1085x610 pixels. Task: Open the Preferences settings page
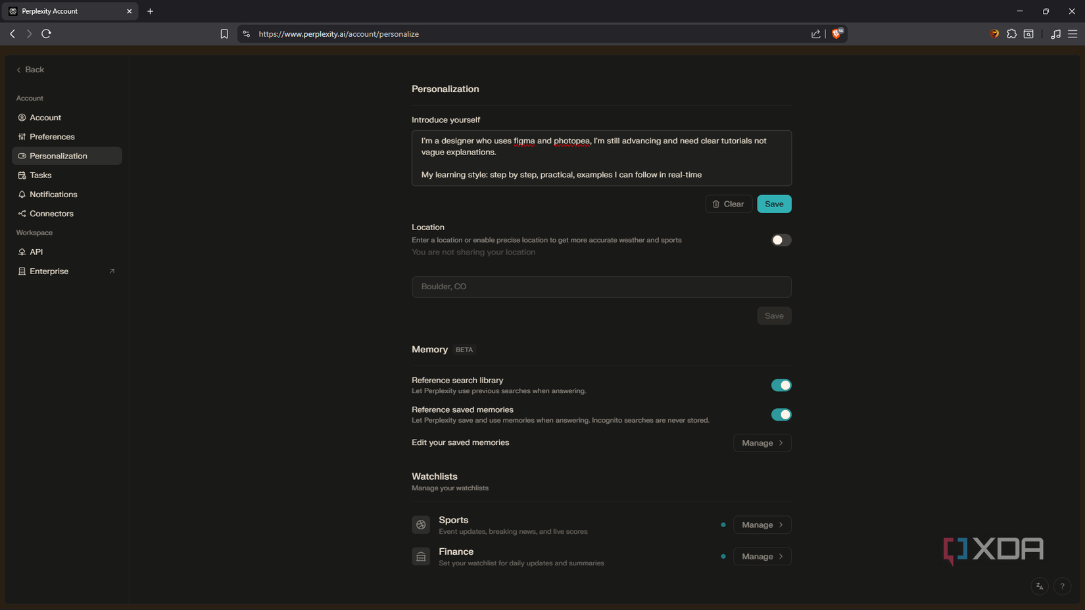pos(66,137)
